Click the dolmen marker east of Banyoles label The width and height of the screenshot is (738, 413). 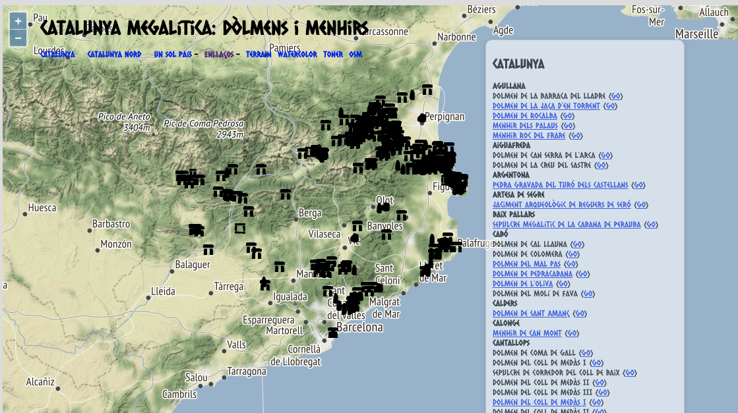(x=386, y=234)
